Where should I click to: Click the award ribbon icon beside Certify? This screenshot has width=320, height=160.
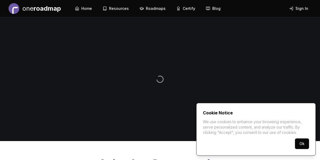pos(178,9)
